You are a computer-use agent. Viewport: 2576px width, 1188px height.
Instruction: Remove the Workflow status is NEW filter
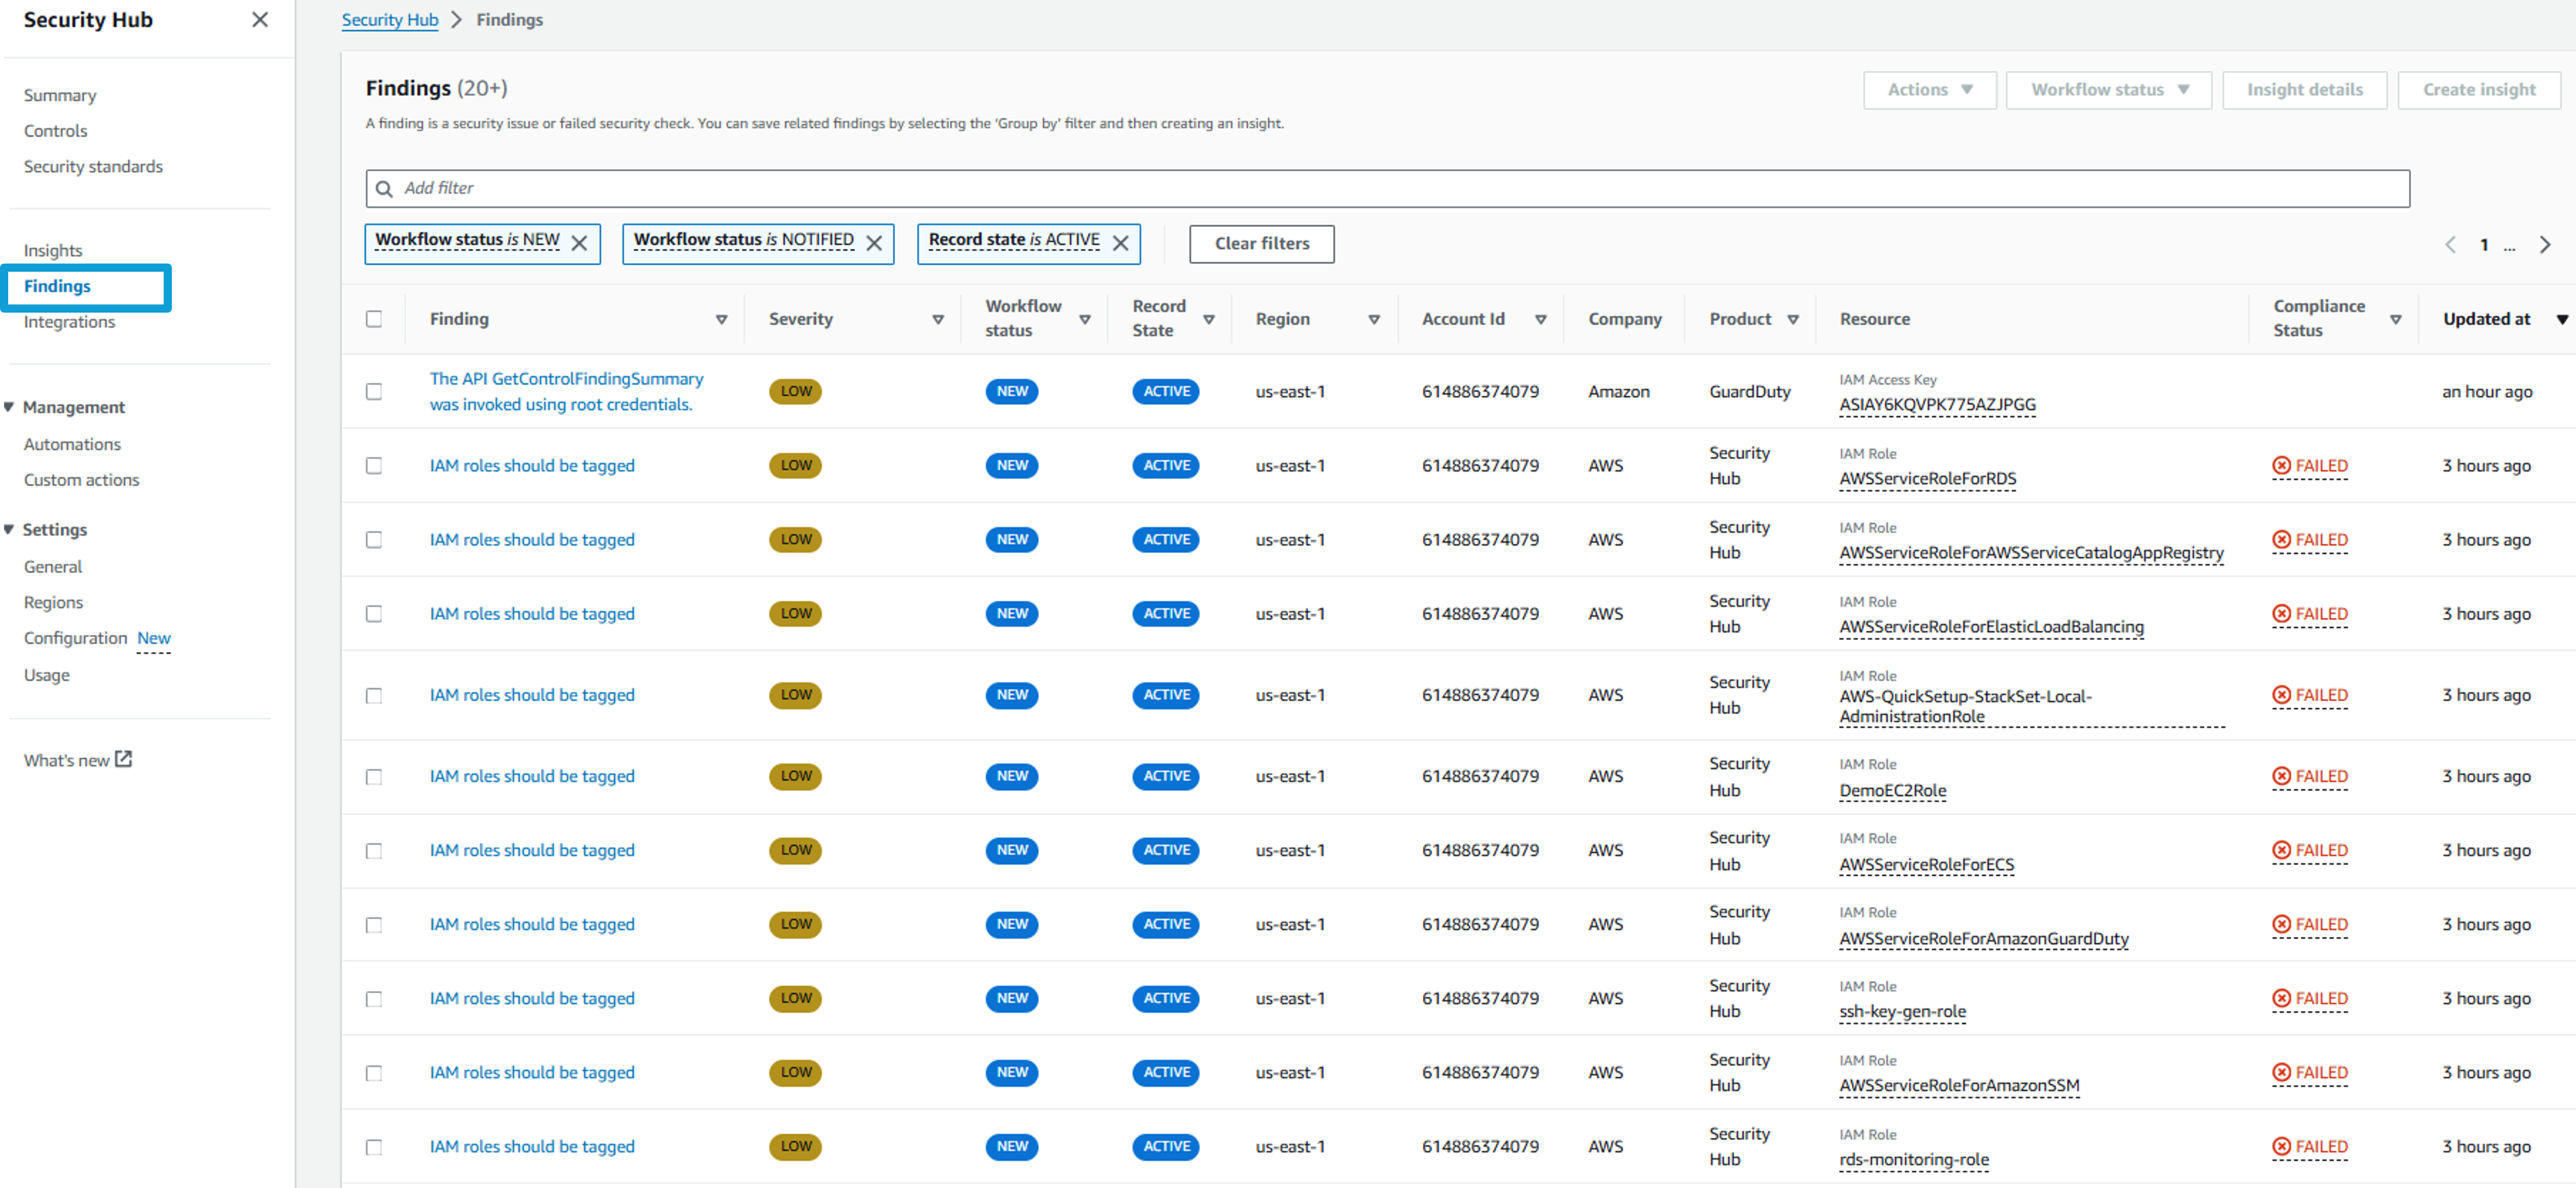579,243
